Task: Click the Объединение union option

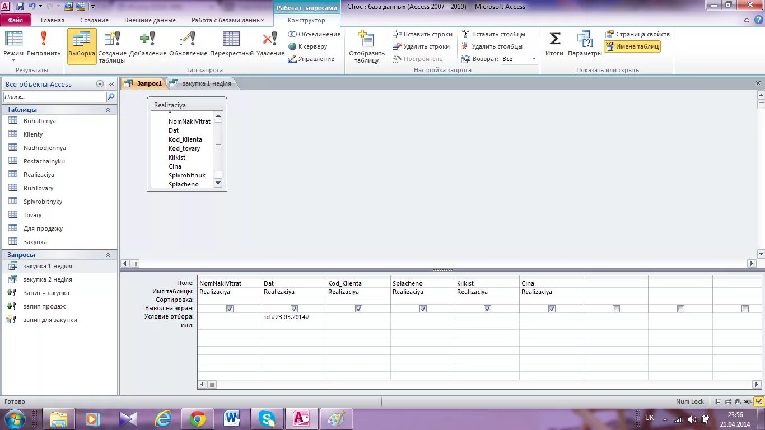Action: pos(314,34)
